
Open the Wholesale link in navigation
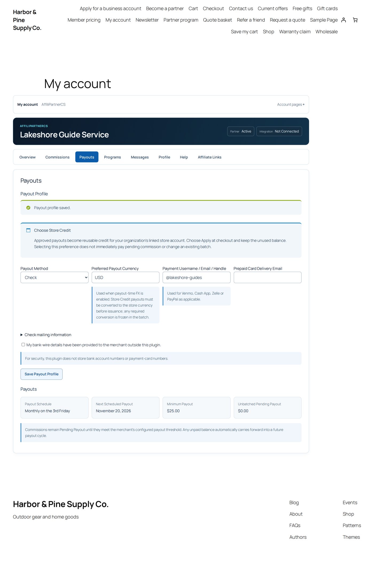326,32
